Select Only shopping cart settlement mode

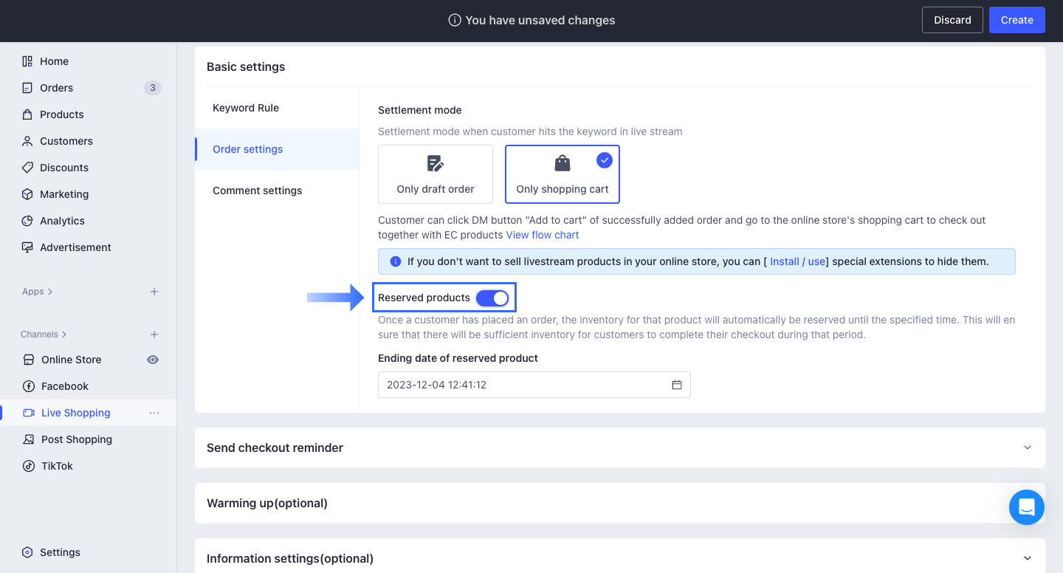tap(563, 174)
